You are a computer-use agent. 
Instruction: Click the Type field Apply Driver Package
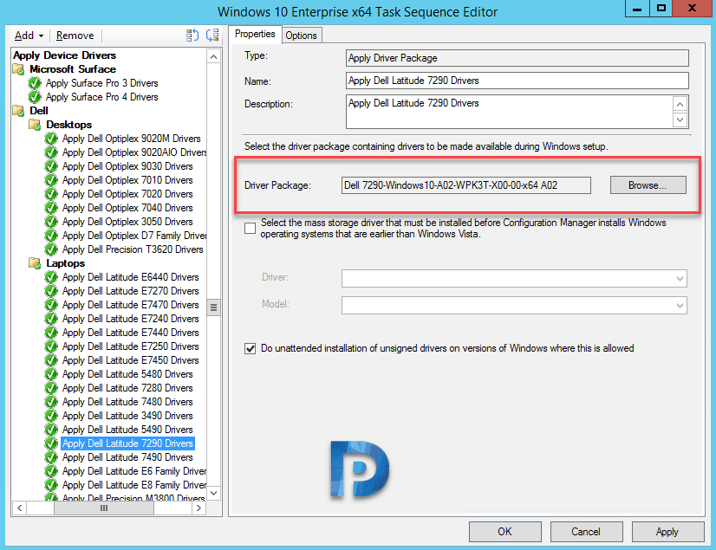coord(517,58)
